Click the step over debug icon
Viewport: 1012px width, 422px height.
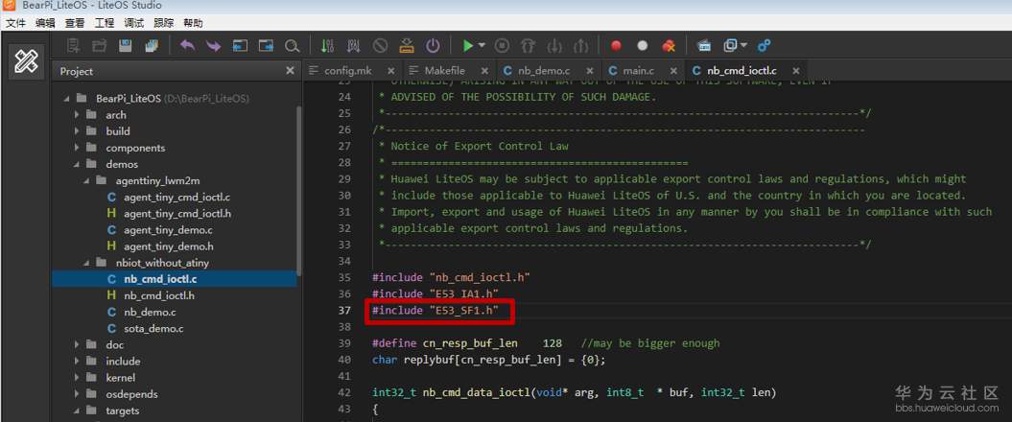(x=529, y=46)
